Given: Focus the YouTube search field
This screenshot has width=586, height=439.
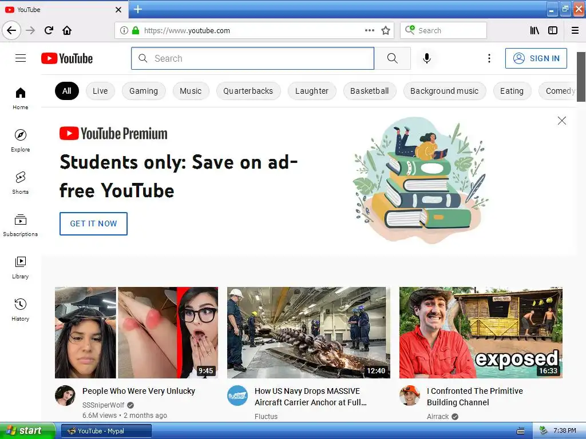Looking at the screenshot, I should point(252,58).
